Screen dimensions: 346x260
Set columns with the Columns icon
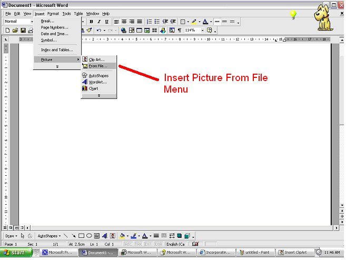(x=154, y=30)
